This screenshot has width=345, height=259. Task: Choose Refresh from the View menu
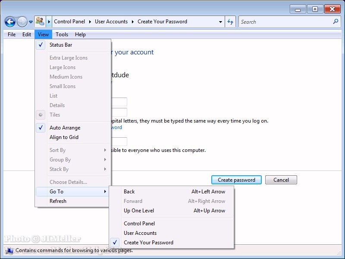58,201
